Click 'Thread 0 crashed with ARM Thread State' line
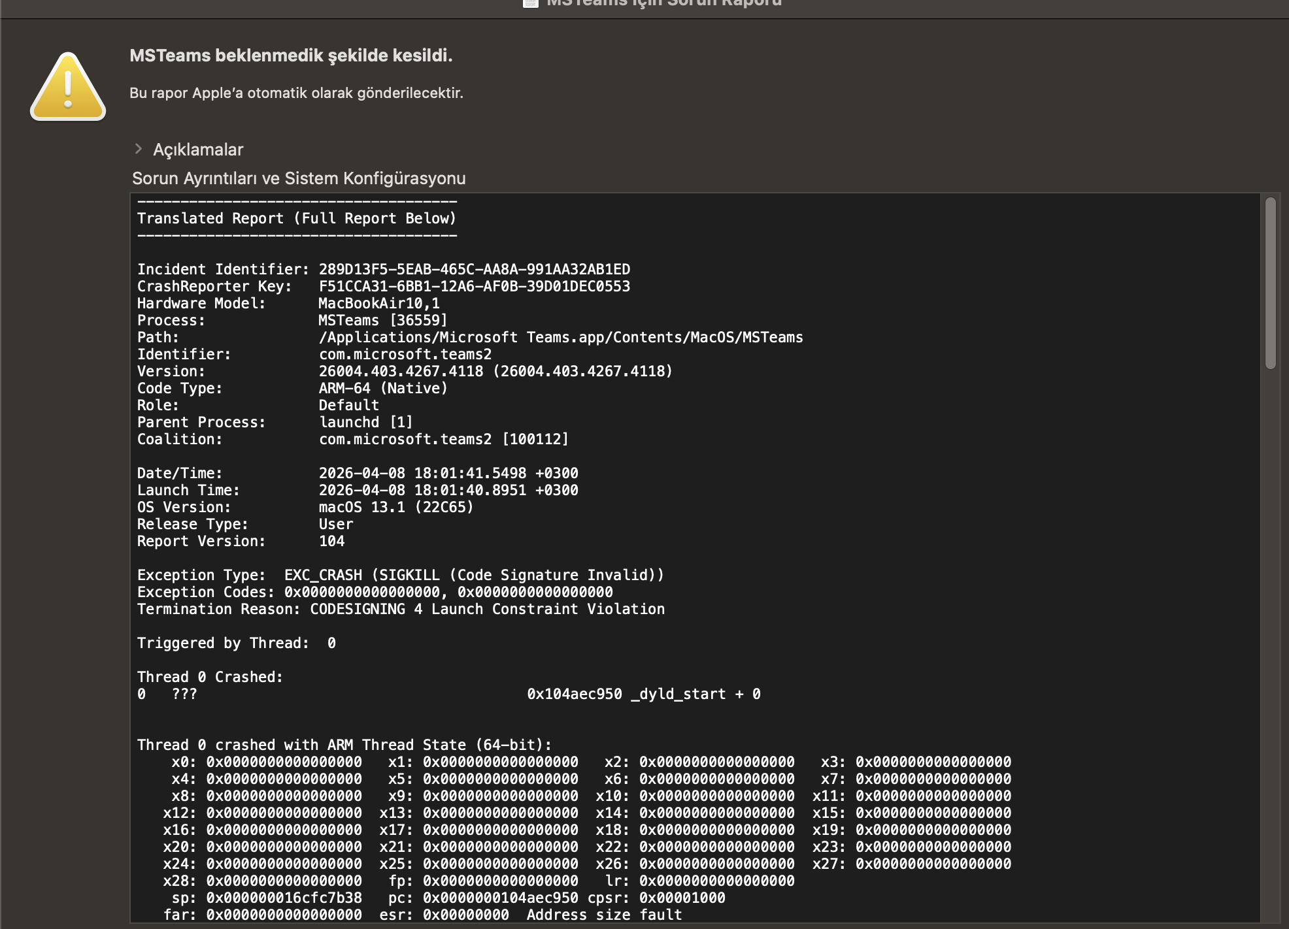Screen dimensions: 1289x929 (x=344, y=745)
